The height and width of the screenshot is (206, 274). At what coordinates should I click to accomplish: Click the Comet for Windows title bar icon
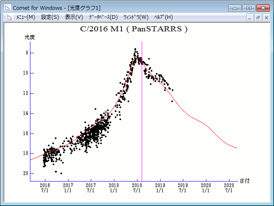(7, 8)
